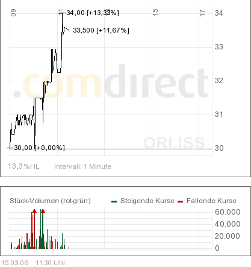Click the 30,00 [+0,00%] opening label
This screenshot has width=251, height=267.
(39, 148)
